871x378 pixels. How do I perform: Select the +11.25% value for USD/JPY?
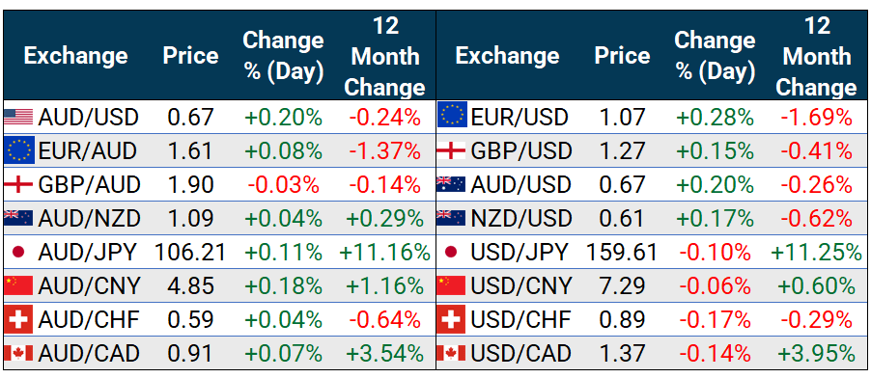(817, 253)
